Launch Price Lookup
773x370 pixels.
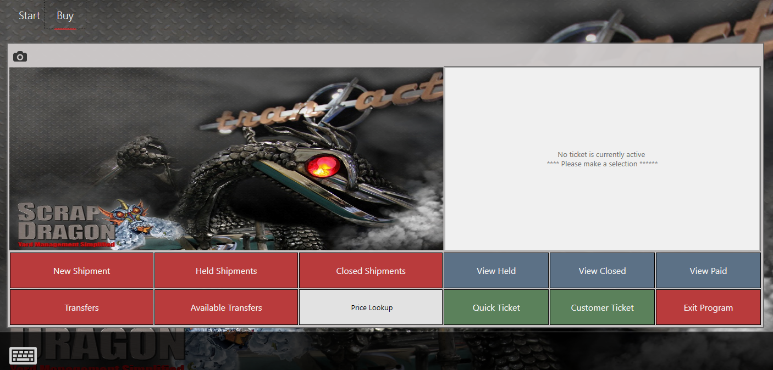(371, 307)
